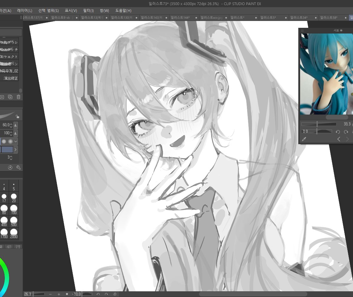353x297 pixels.
Task: Open the 필터(I) menu
Action: (88, 10)
